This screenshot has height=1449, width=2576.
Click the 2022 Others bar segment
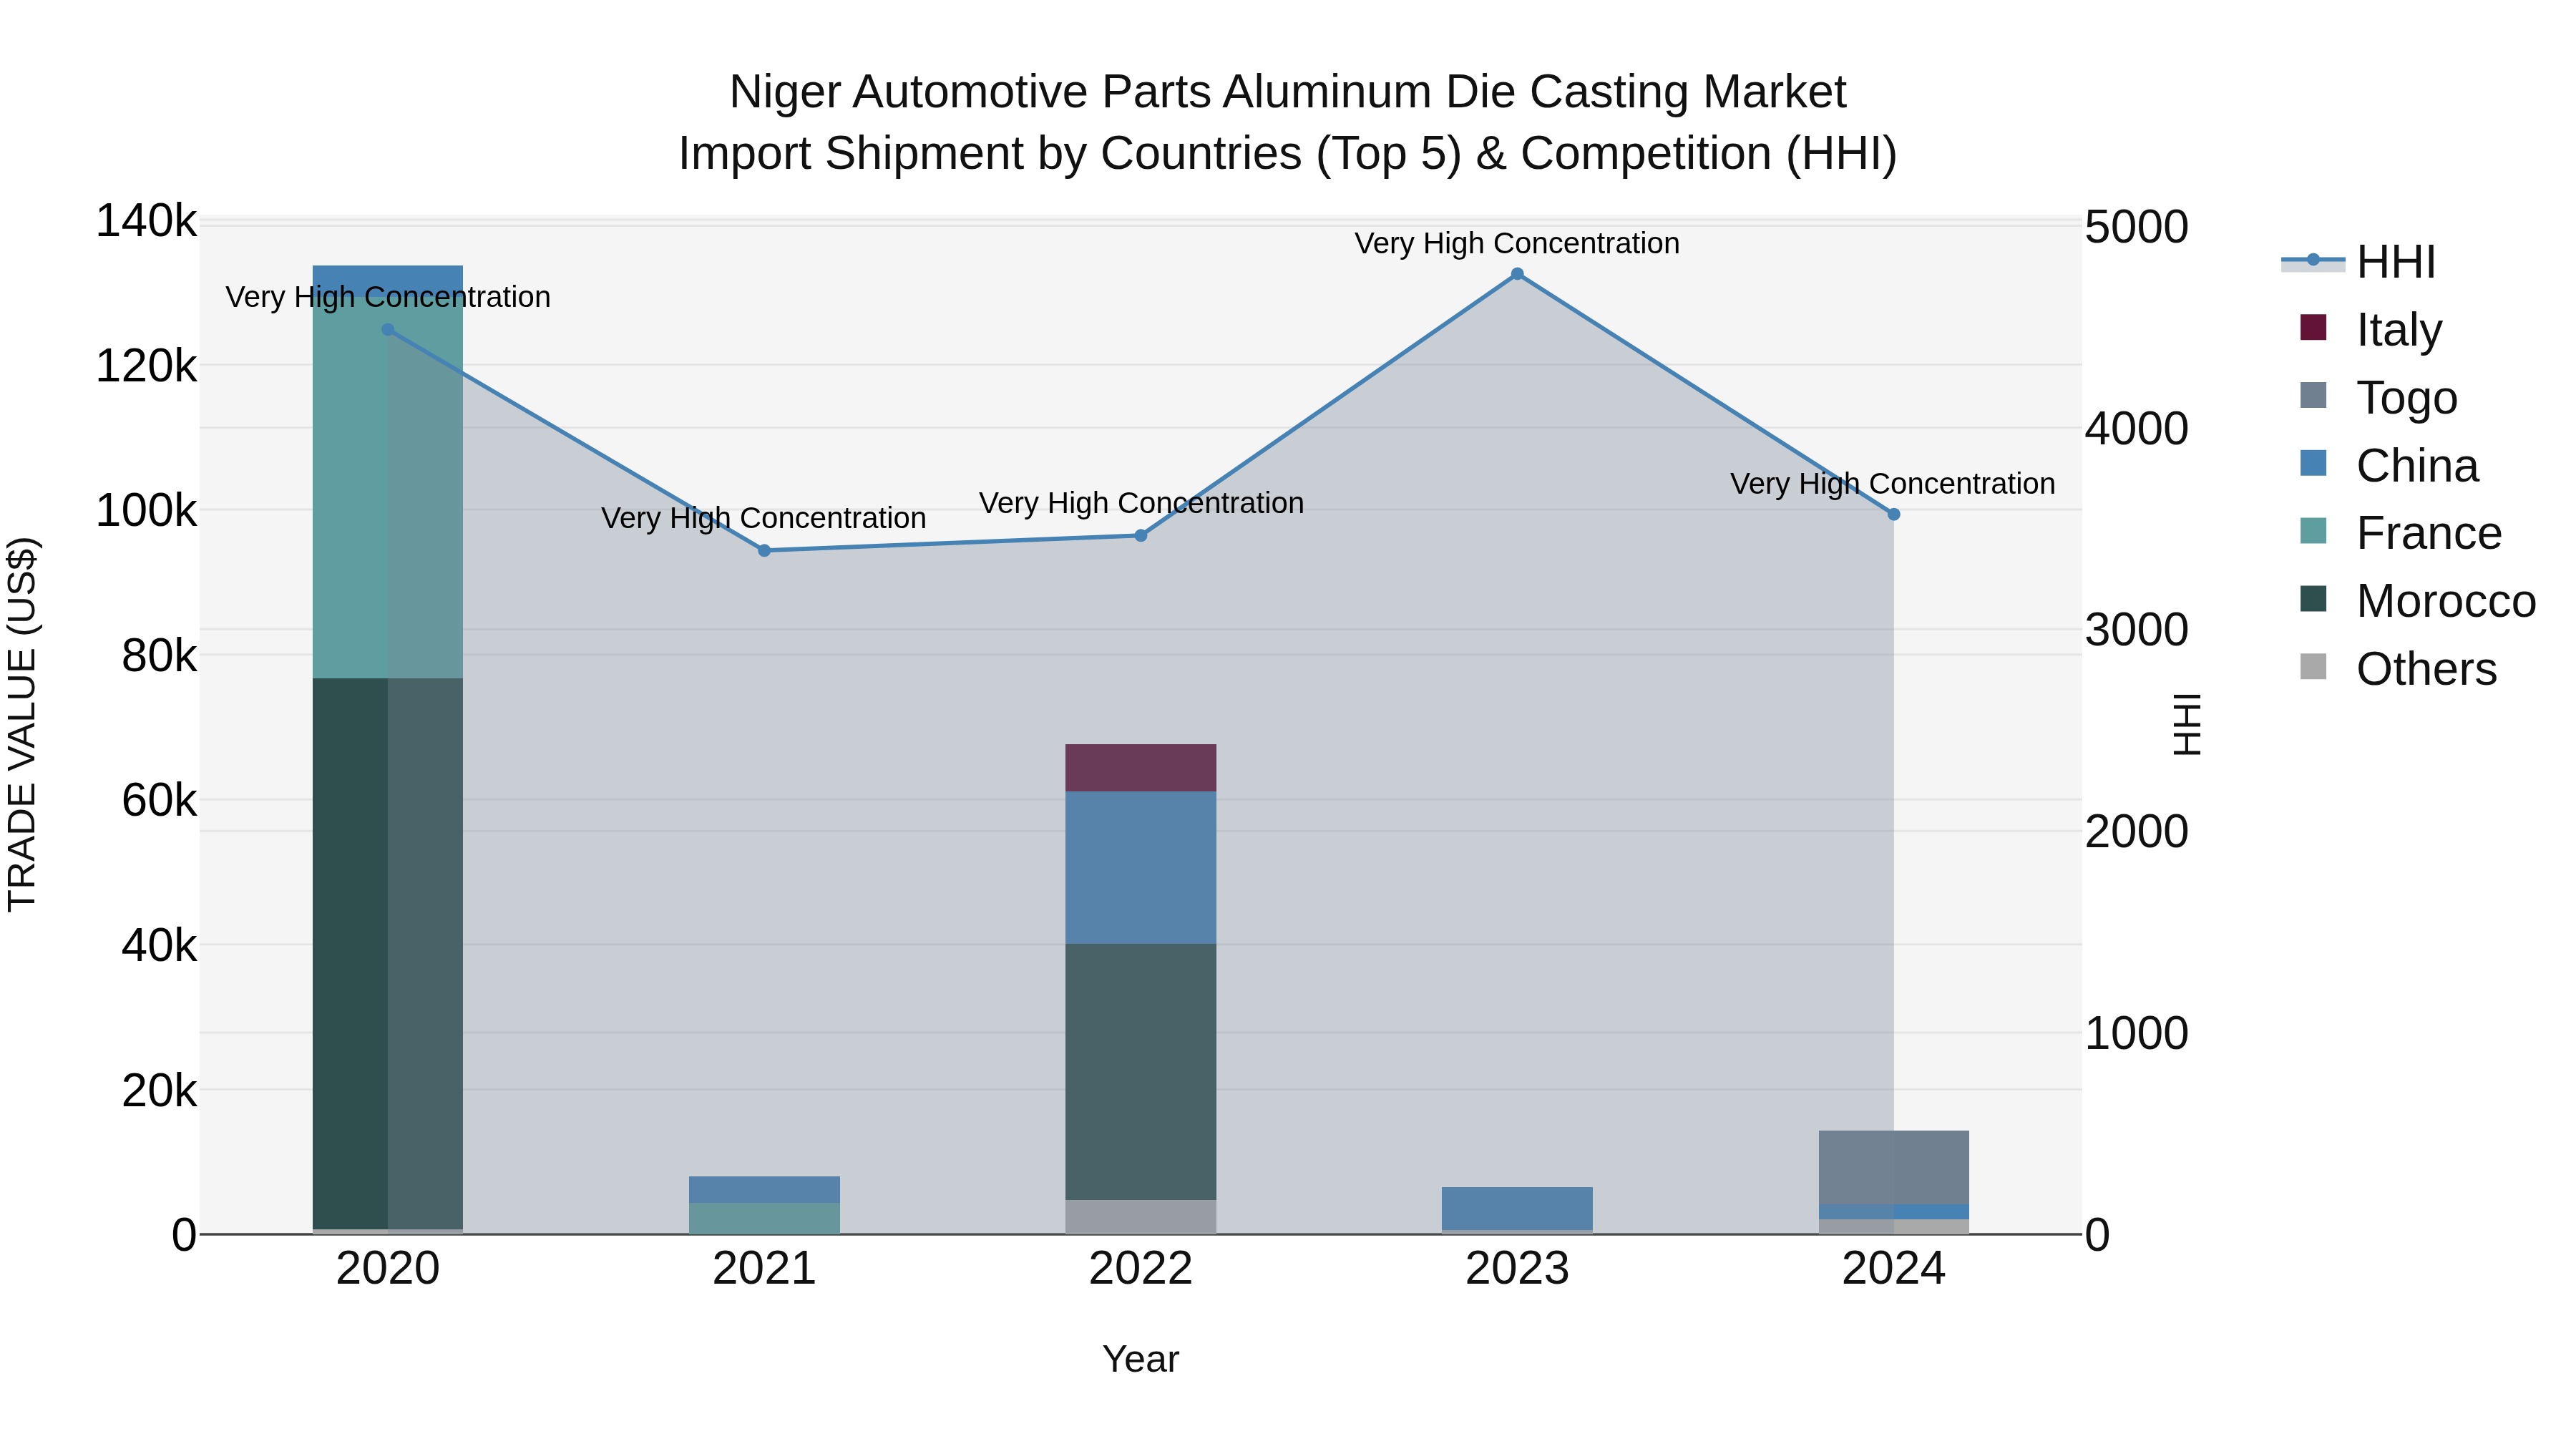1141,1217
